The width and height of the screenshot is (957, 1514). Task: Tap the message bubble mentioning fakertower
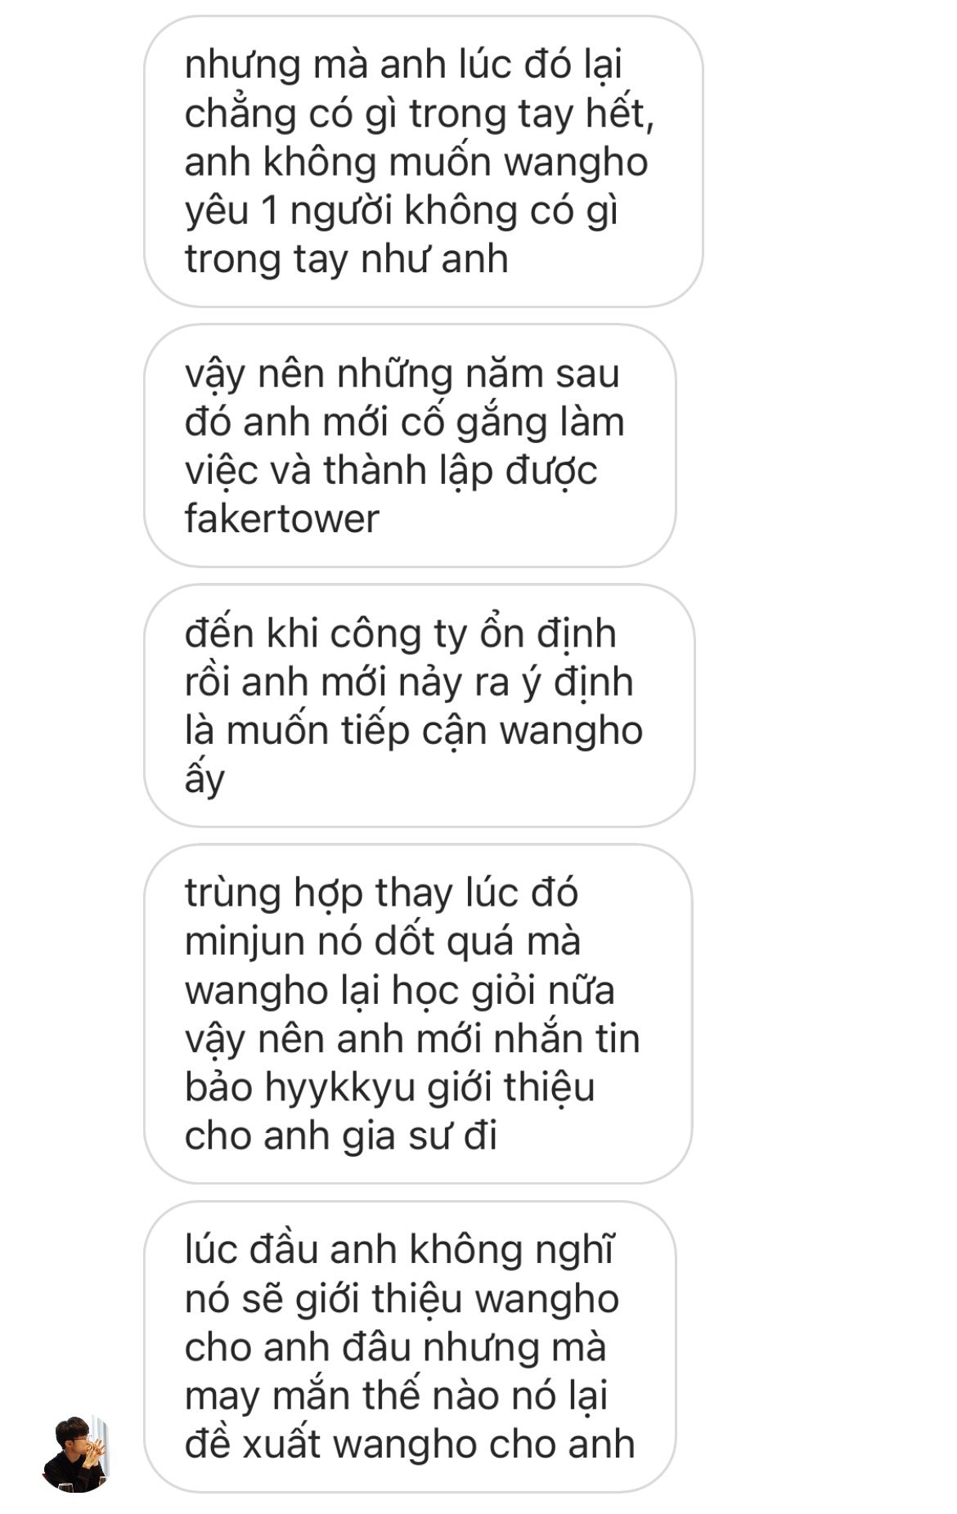point(410,446)
